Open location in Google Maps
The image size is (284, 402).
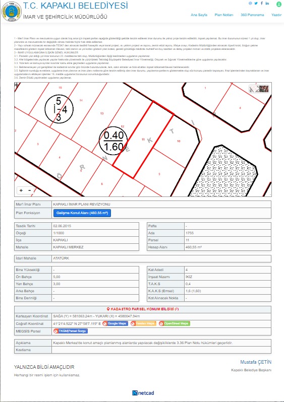pyautogui.click(x=115, y=323)
